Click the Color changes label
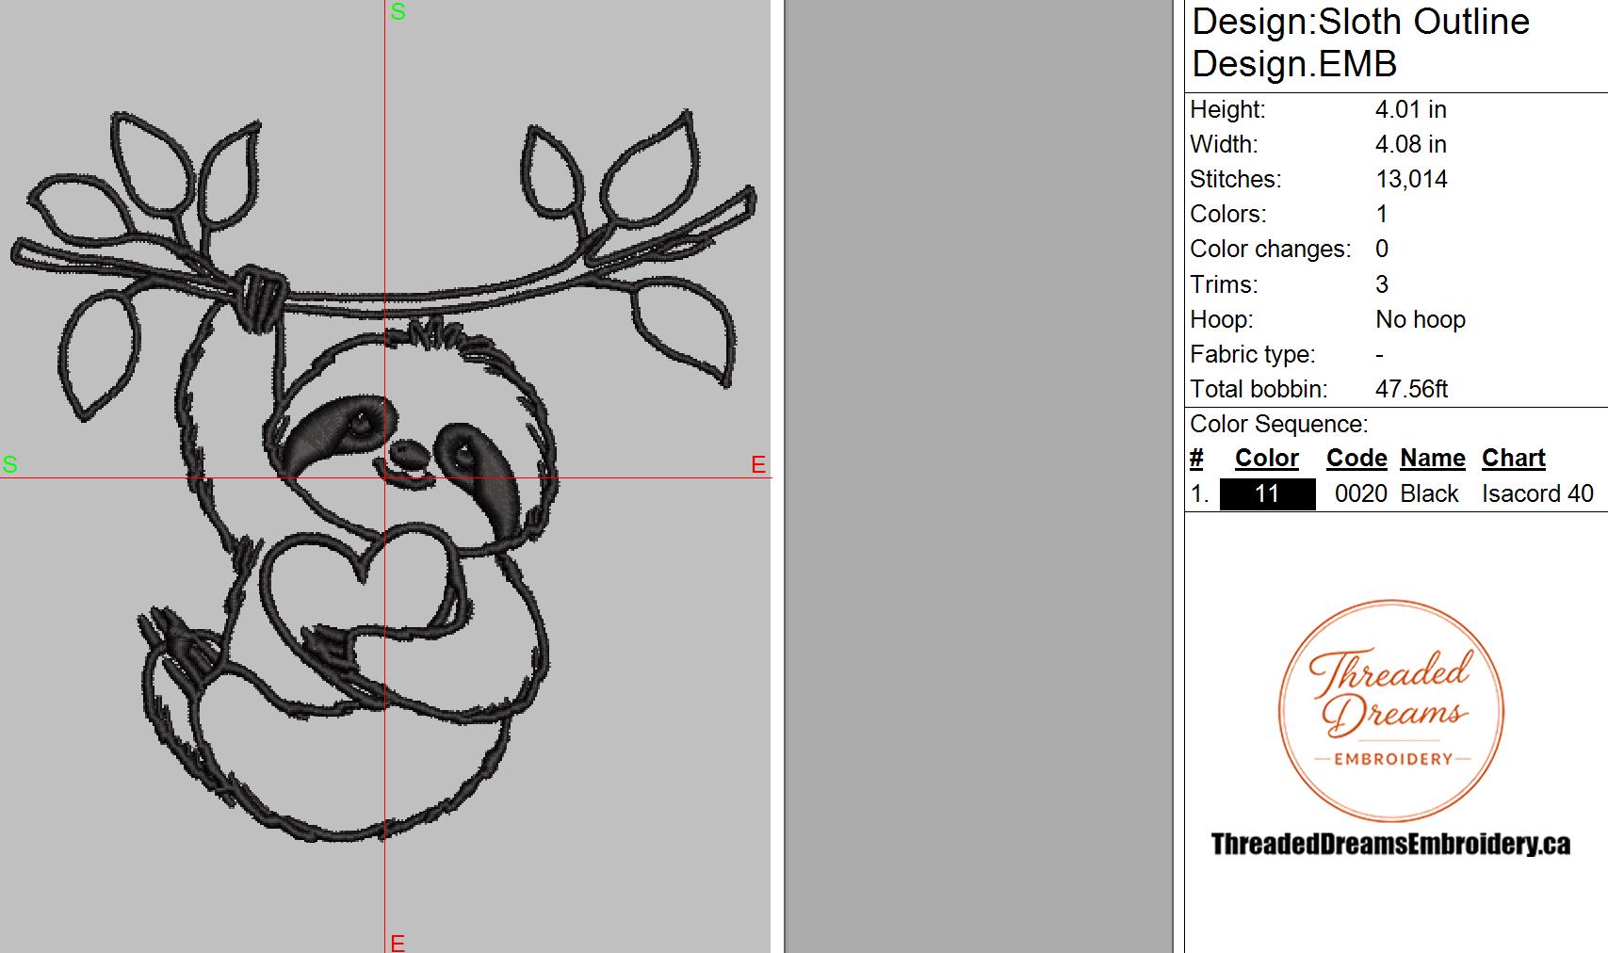Image resolution: width=1608 pixels, height=953 pixels. [1270, 250]
